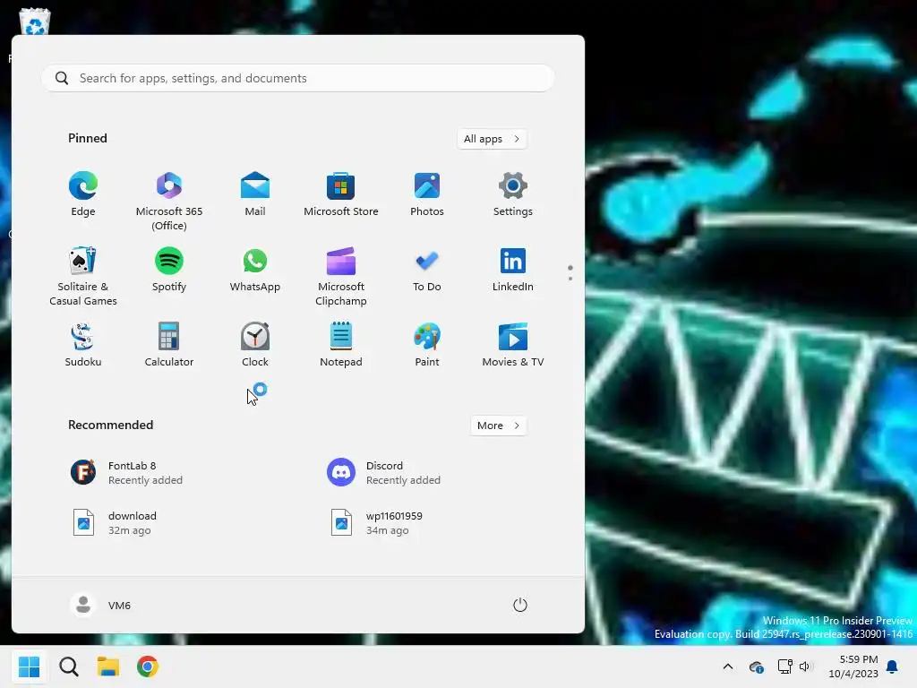Open the To Do app
Screen dimensions: 917x688
pyautogui.click(x=427, y=271)
